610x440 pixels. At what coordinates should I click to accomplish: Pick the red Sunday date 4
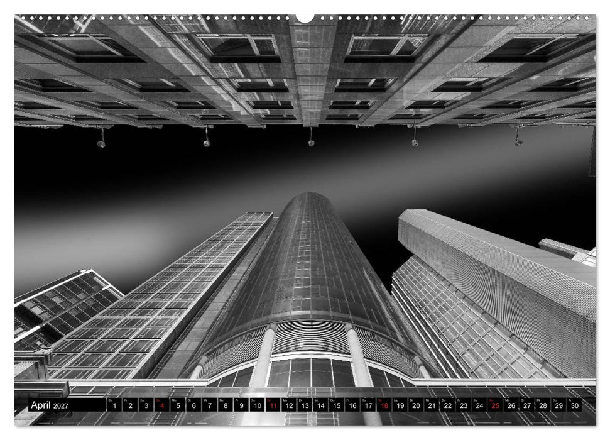pos(162,405)
